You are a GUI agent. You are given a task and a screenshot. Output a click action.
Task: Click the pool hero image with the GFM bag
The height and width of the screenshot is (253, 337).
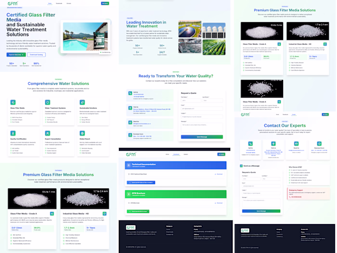pyautogui.click(x=85, y=37)
